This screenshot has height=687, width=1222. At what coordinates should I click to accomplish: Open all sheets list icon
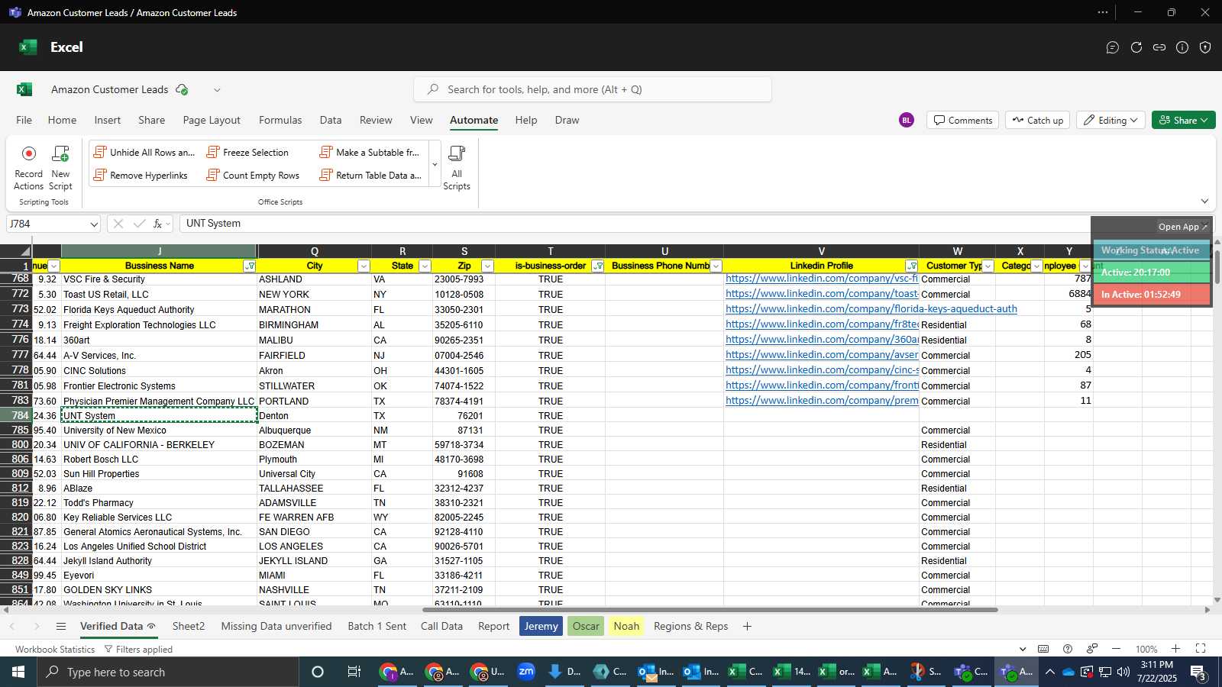[x=61, y=627]
